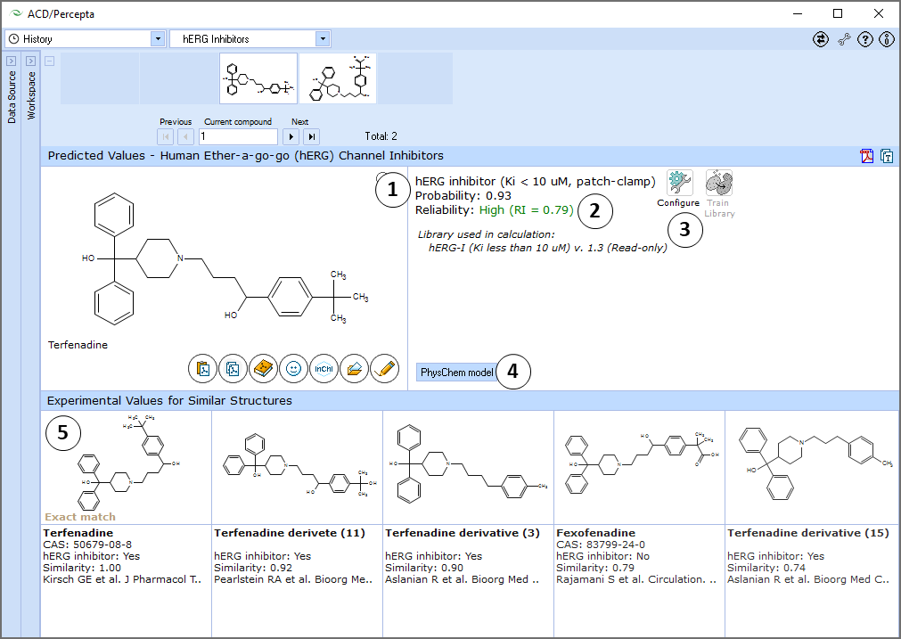
Task: Click Similarity: 0.74 value
Action: [766, 568]
